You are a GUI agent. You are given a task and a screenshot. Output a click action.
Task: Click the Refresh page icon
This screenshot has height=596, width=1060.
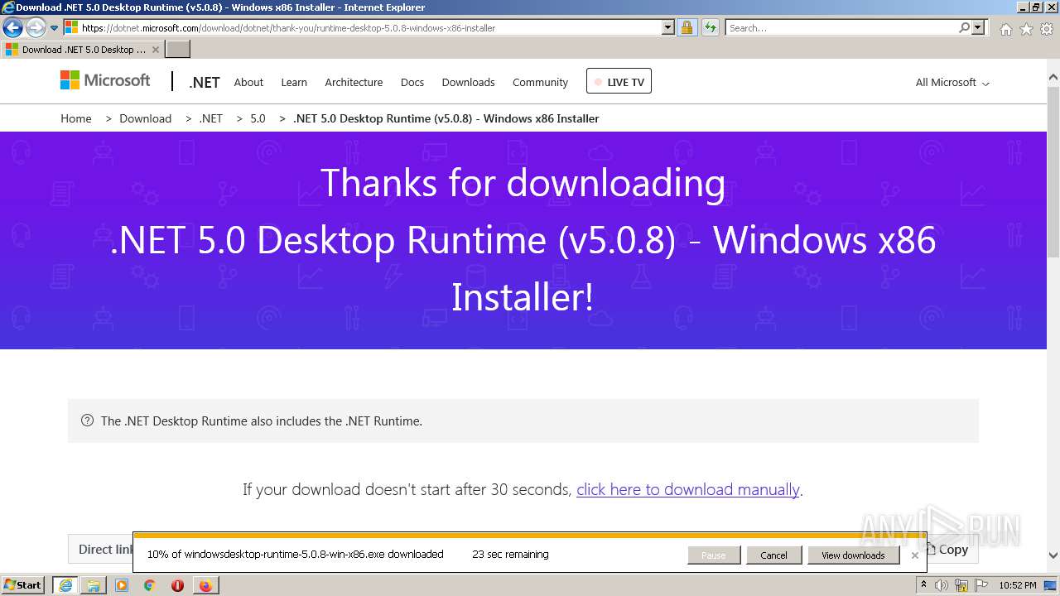[710, 28]
